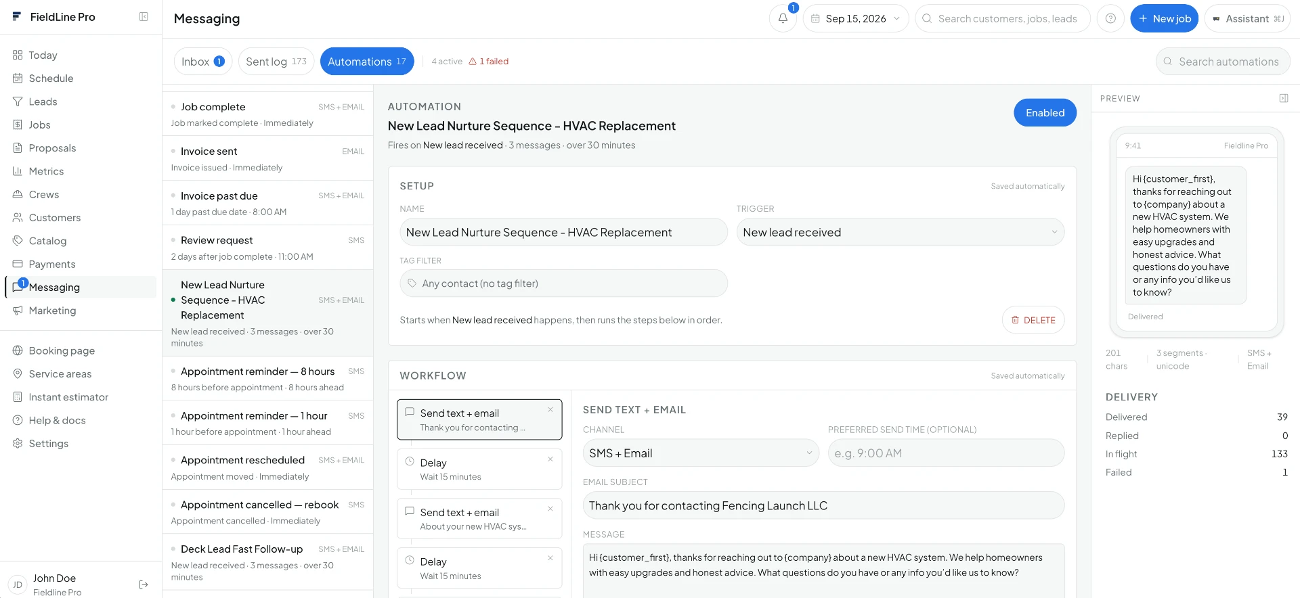Open the Trigger dropdown

click(900, 232)
